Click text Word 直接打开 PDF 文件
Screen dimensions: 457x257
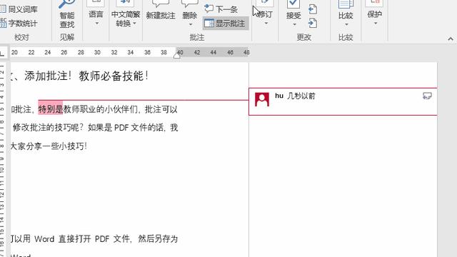(x=82, y=239)
